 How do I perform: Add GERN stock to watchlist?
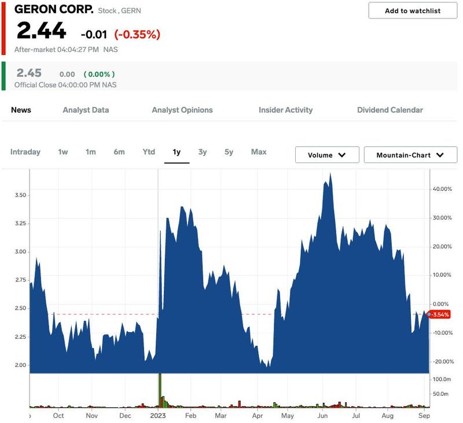tap(413, 10)
